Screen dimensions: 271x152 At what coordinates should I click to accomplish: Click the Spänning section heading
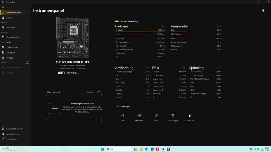tap(196, 68)
